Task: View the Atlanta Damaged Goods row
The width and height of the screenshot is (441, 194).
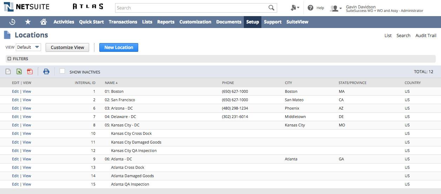Action: click(x=27, y=176)
